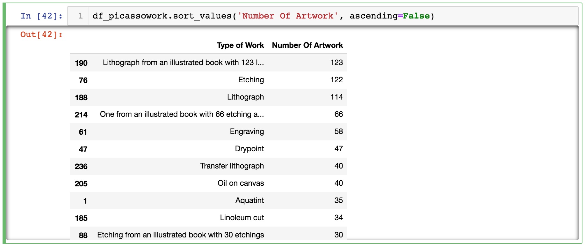Screen dimensions: 585x247
Task: Click the Etching row label
Action: click(251, 80)
